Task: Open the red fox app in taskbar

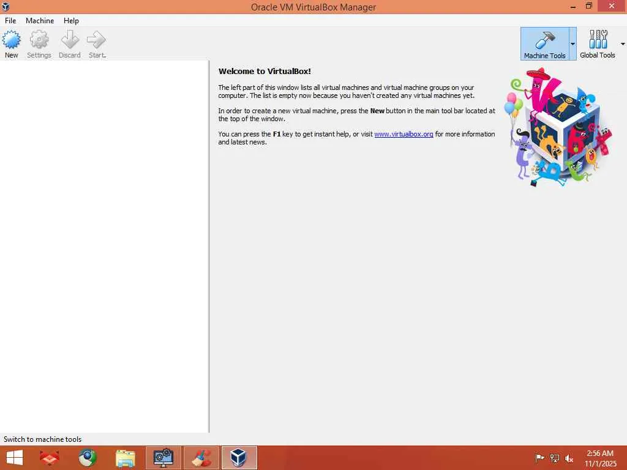Action: click(49, 458)
